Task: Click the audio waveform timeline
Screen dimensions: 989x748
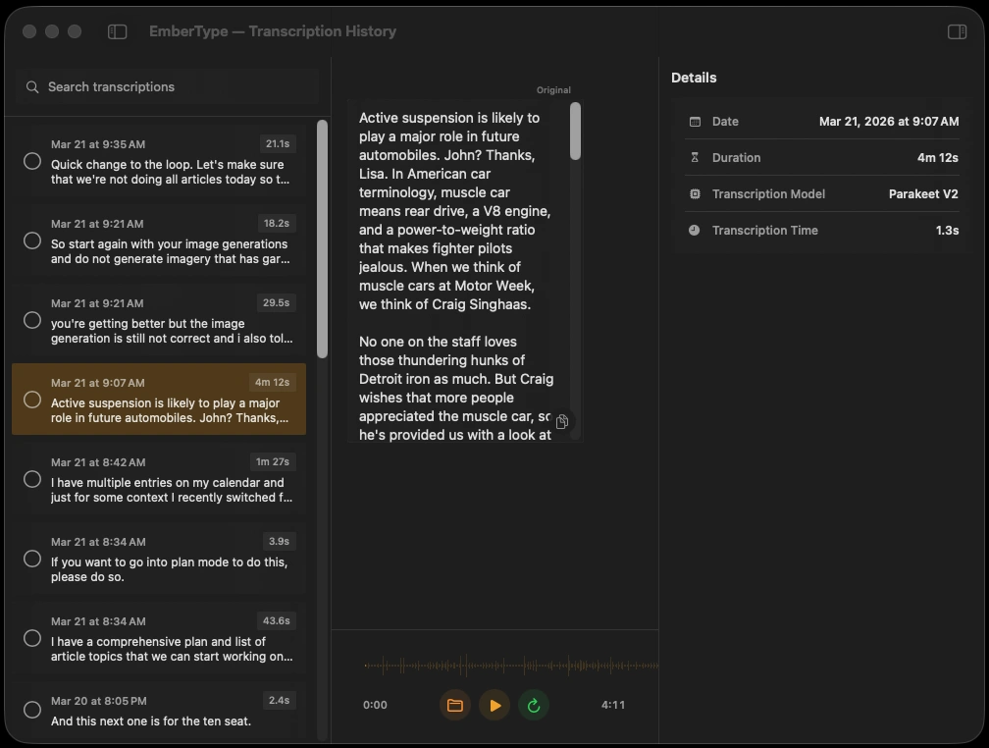Action: tap(511, 666)
